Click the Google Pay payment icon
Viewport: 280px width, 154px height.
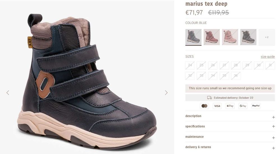[243, 106]
